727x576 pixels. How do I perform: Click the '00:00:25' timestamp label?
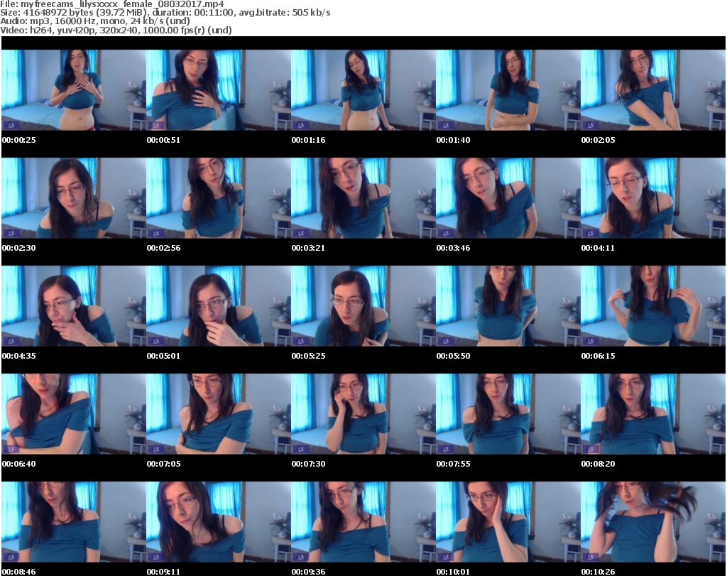click(x=19, y=140)
